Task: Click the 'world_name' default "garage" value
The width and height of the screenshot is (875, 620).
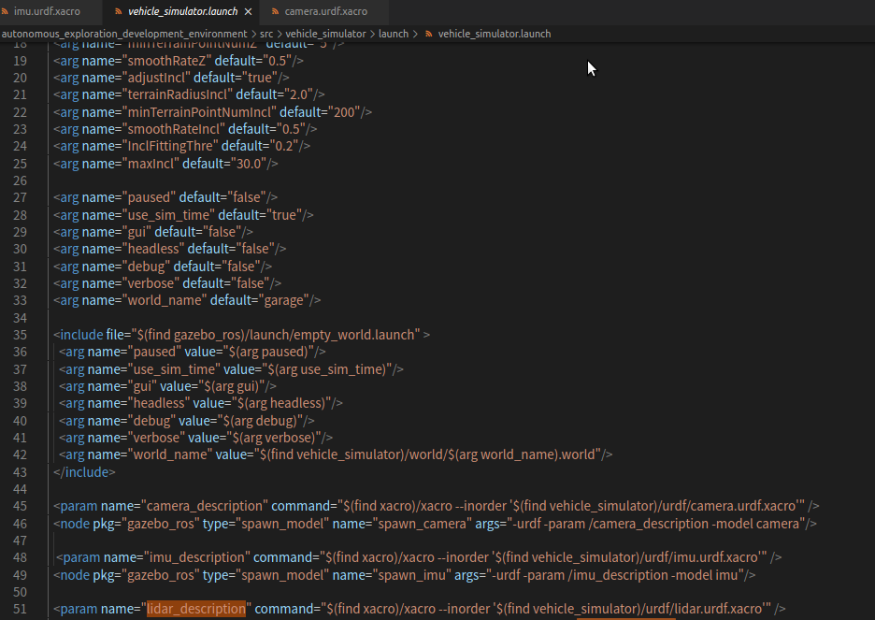Action: [x=286, y=300]
